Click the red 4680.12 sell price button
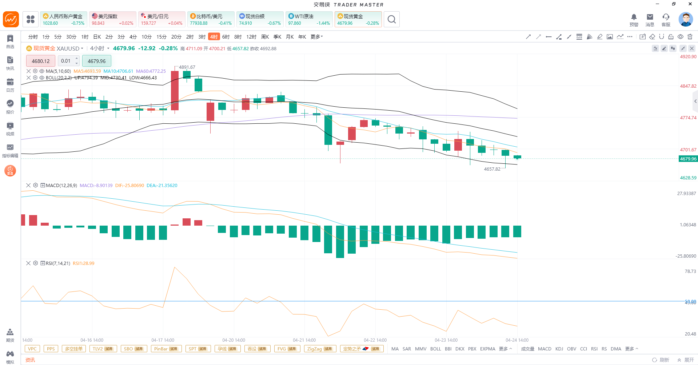The width and height of the screenshot is (698, 365). coord(40,61)
